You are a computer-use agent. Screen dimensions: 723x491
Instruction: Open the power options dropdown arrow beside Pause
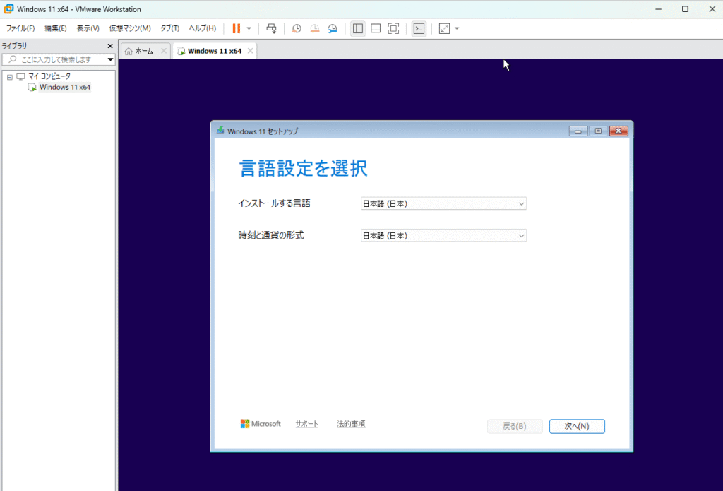point(249,28)
